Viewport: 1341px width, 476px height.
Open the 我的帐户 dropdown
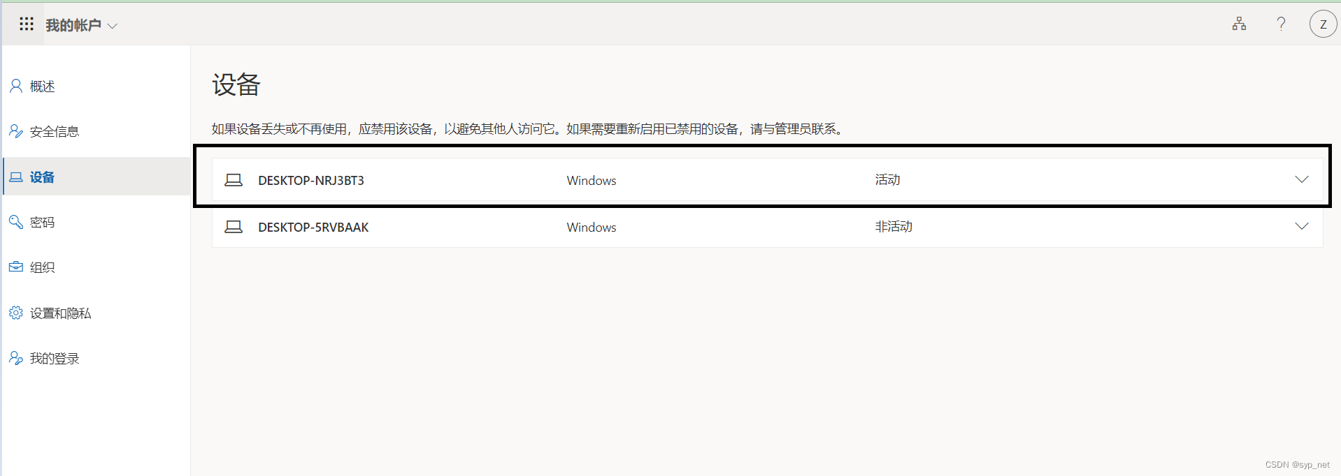click(81, 25)
